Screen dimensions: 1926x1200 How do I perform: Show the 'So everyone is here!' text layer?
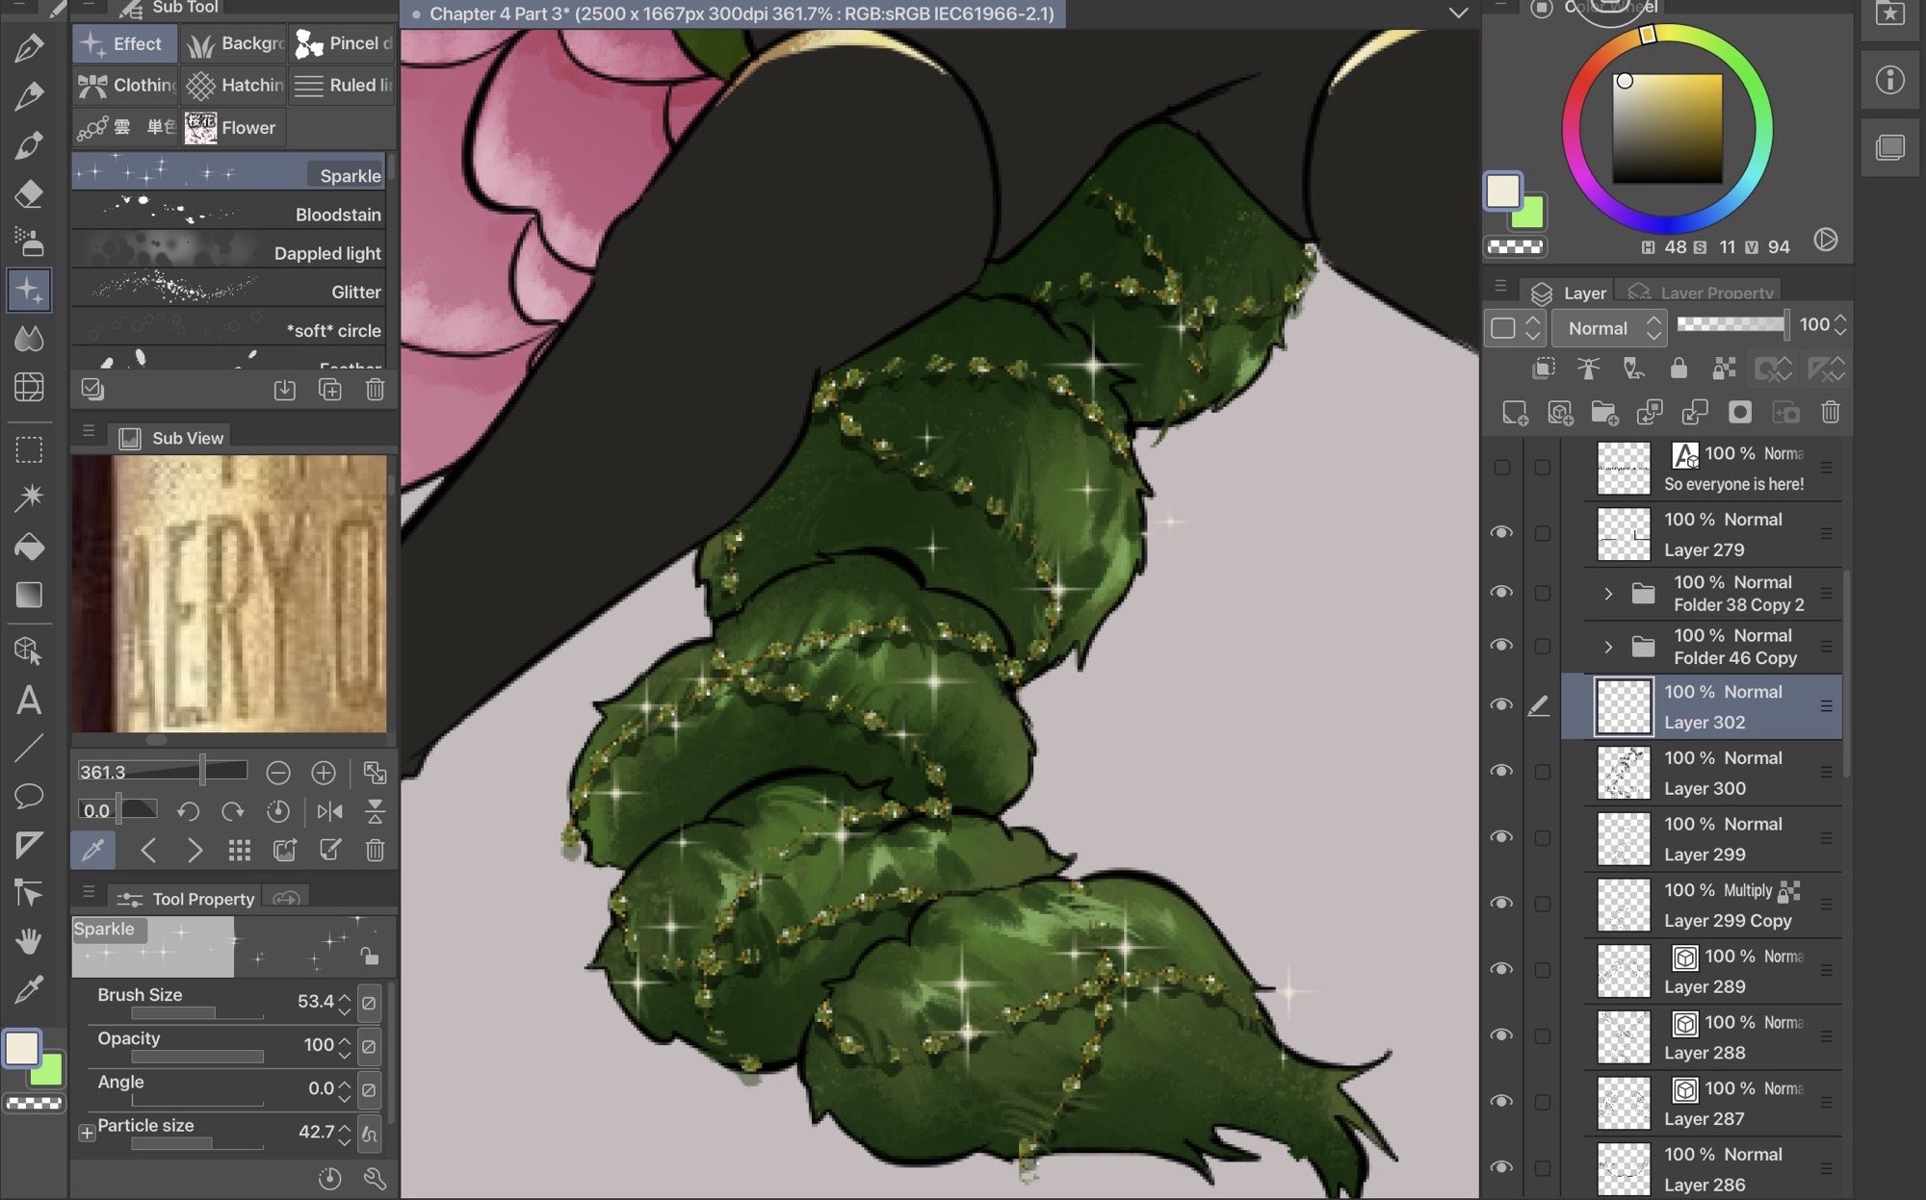(x=1501, y=468)
